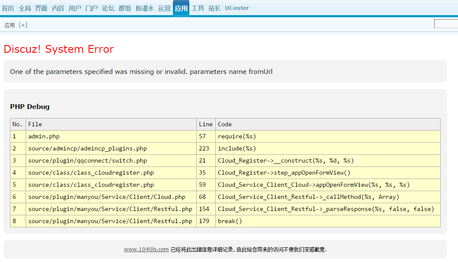Click line number 59 cell
This screenshot has width=458, height=262.
[206, 185]
